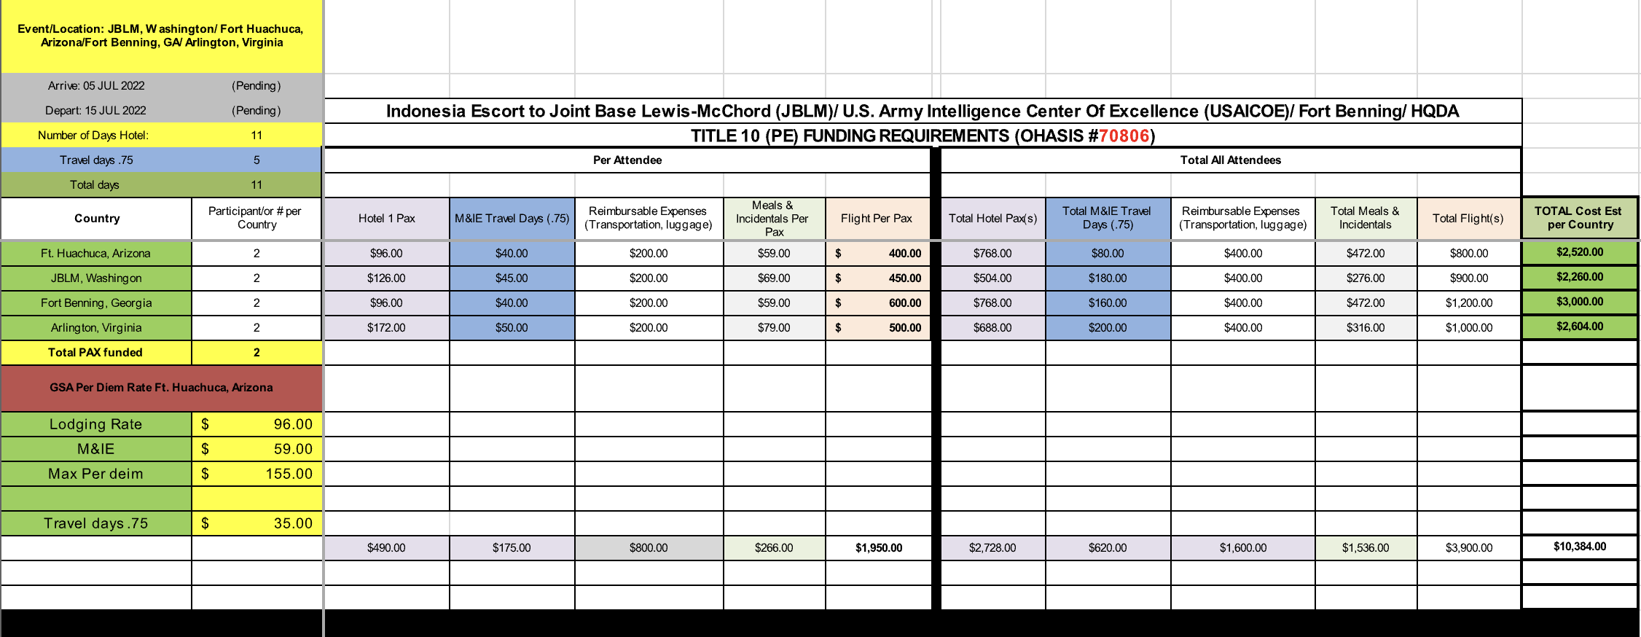This screenshot has height=637, width=1641.
Task: Select the Ft. Huachuca, Arizona row label
Action: [95, 254]
